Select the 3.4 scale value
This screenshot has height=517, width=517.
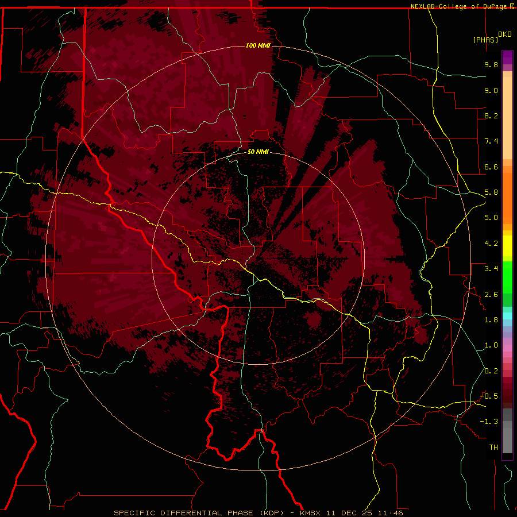(491, 269)
